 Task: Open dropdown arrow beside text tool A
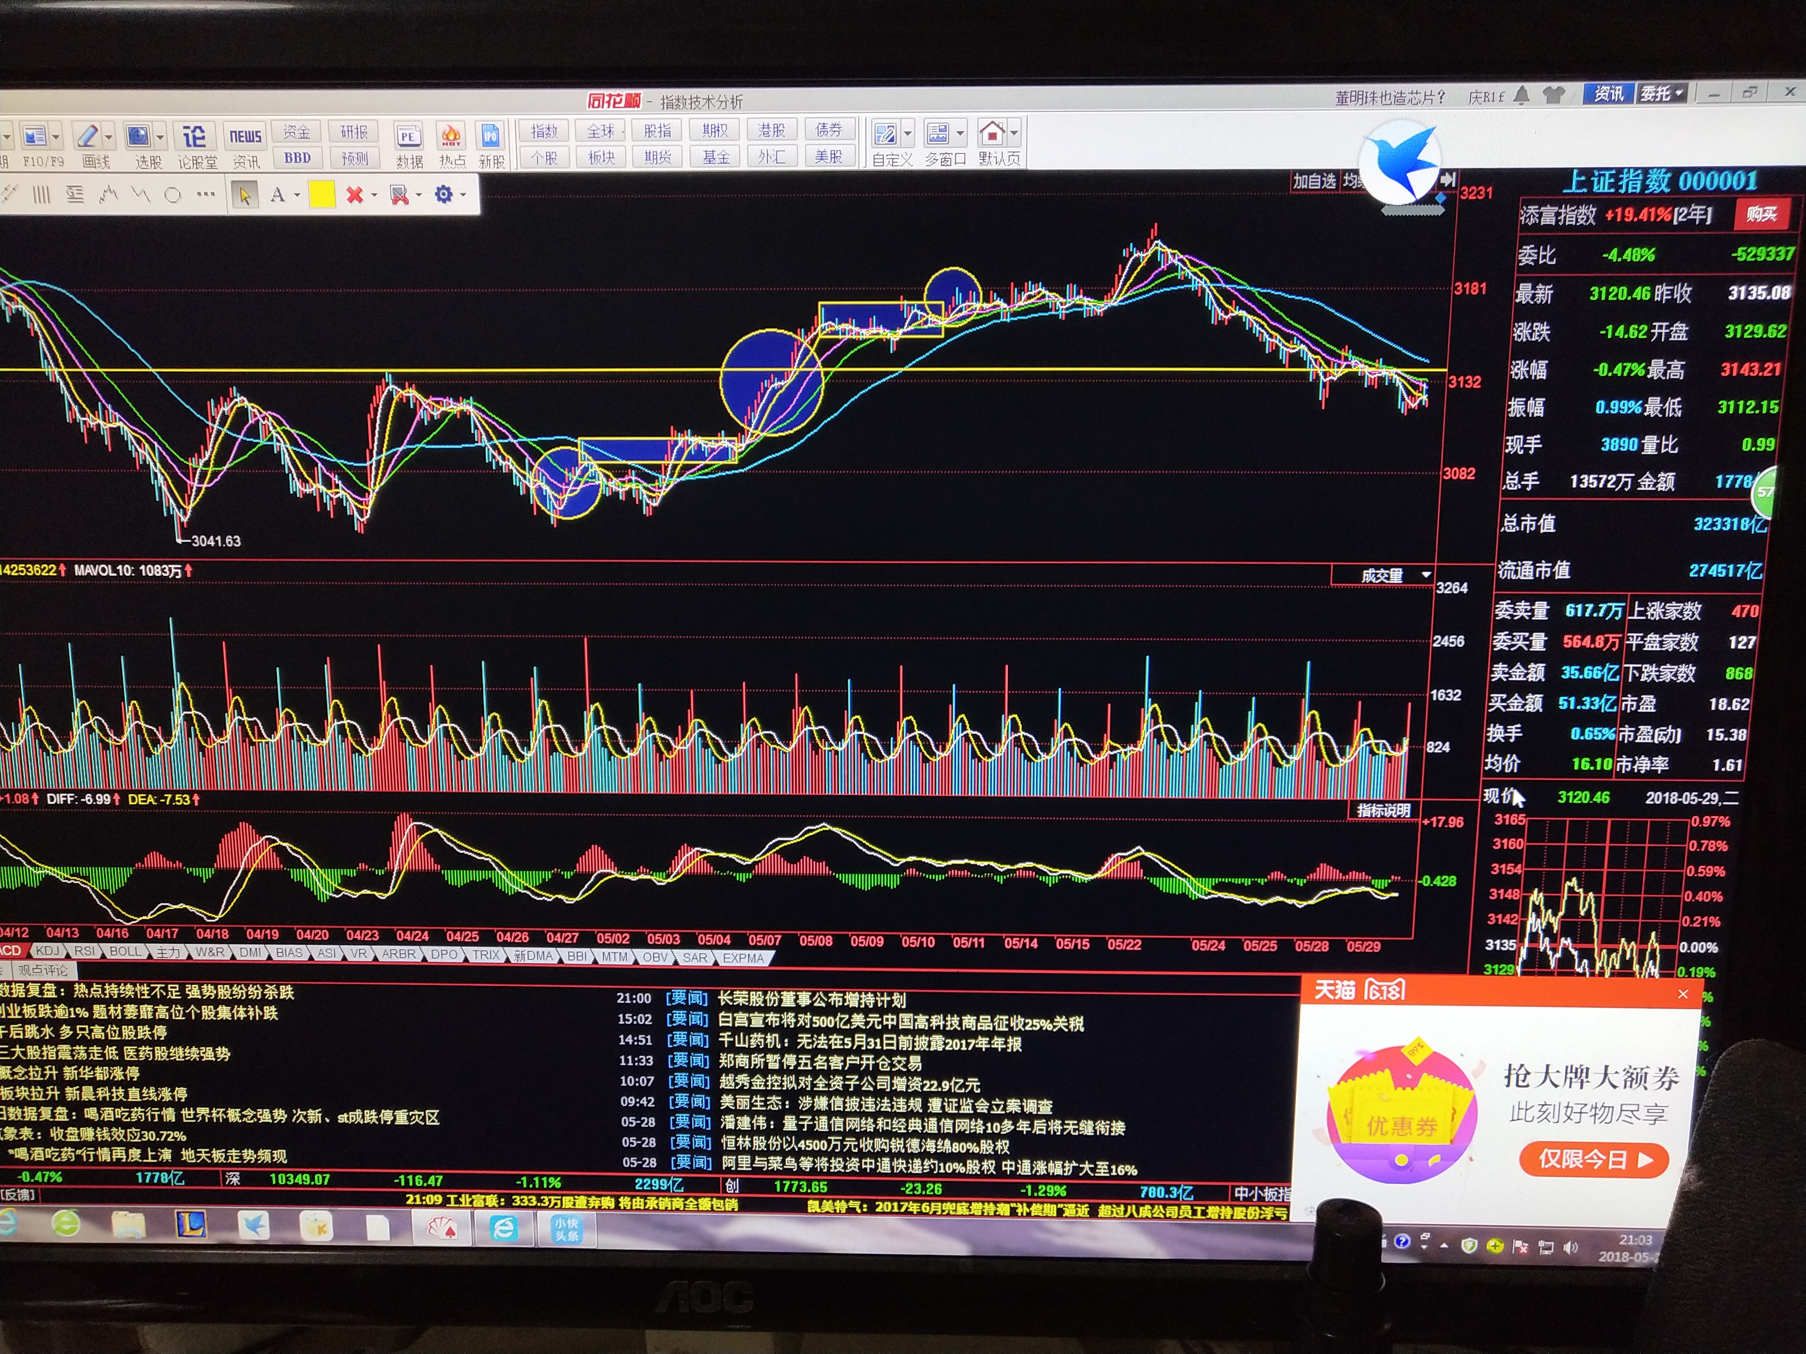pyautogui.click(x=297, y=195)
